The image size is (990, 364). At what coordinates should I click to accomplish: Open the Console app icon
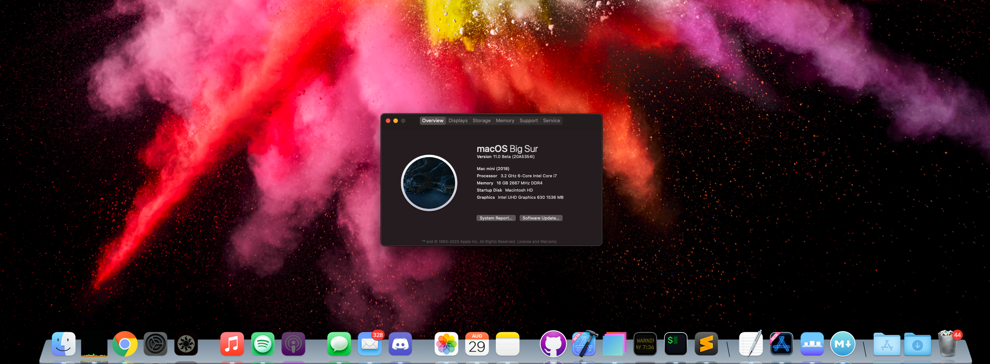pyautogui.click(x=645, y=344)
